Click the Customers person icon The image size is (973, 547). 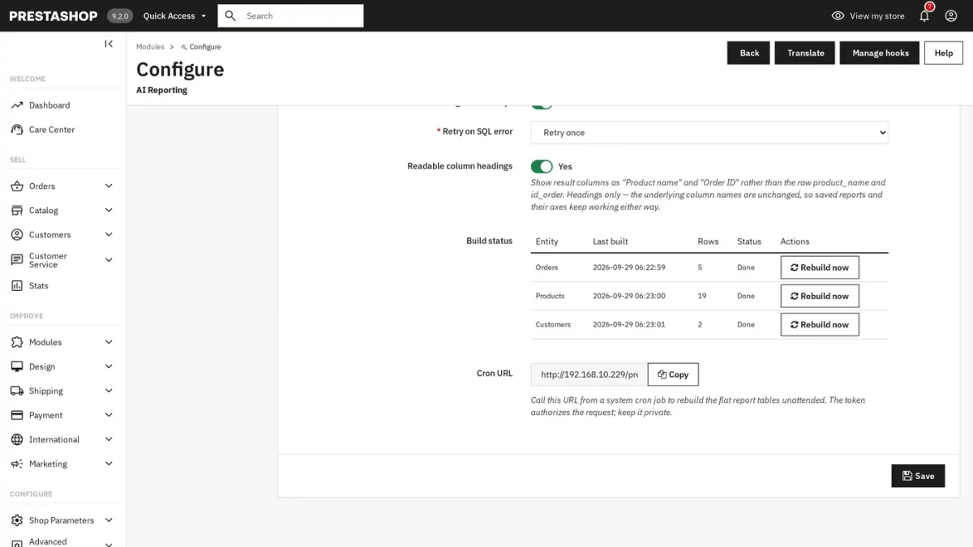(x=17, y=235)
